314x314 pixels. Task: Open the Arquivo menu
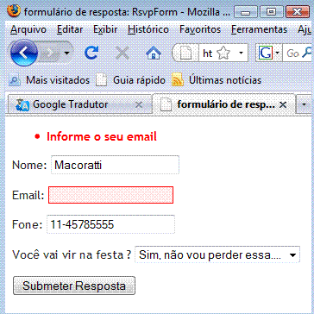pyautogui.click(x=28, y=29)
